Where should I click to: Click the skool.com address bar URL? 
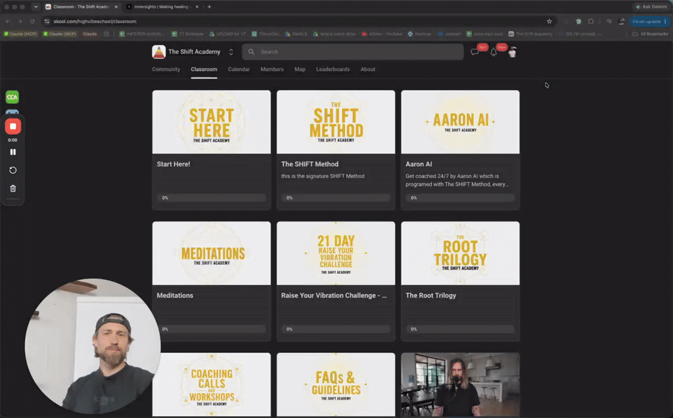click(95, 21)
